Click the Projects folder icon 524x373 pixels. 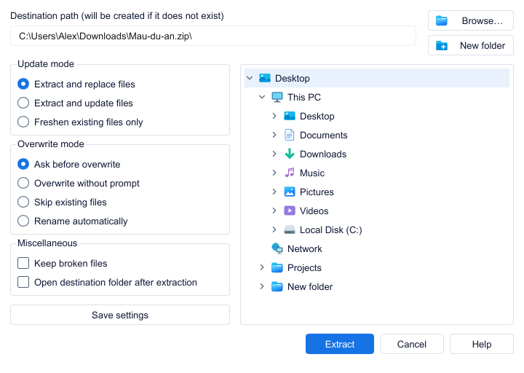coord(277,267)
